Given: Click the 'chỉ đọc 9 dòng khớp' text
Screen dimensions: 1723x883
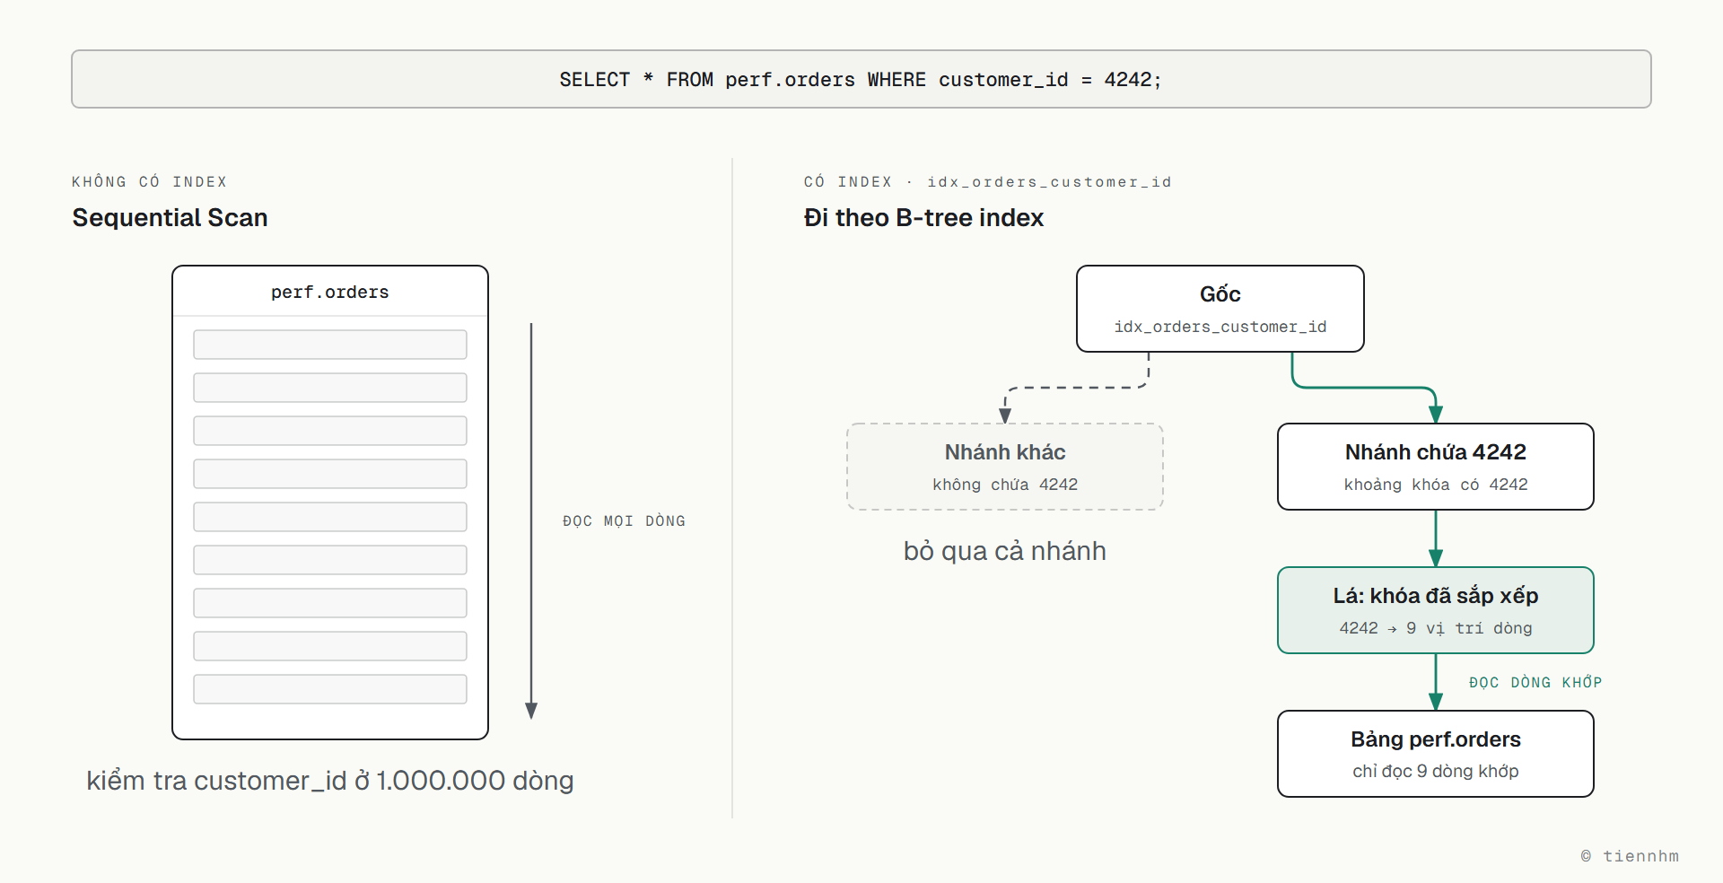Looking at the screenshot, I should 1436,772.
